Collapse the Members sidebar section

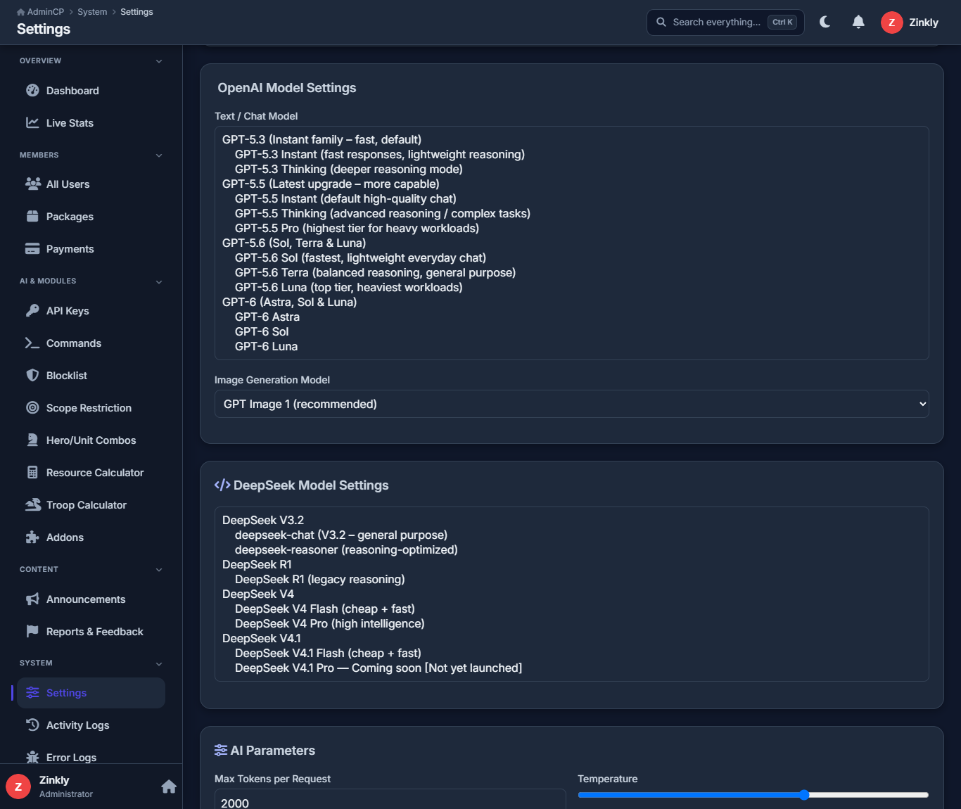point(159,155)
